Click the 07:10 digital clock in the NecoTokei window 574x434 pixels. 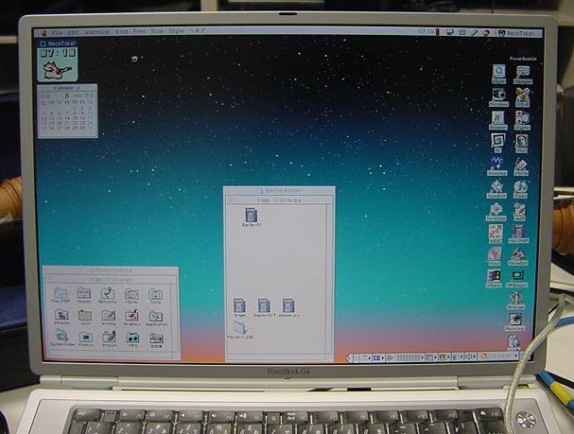[58, 54]
